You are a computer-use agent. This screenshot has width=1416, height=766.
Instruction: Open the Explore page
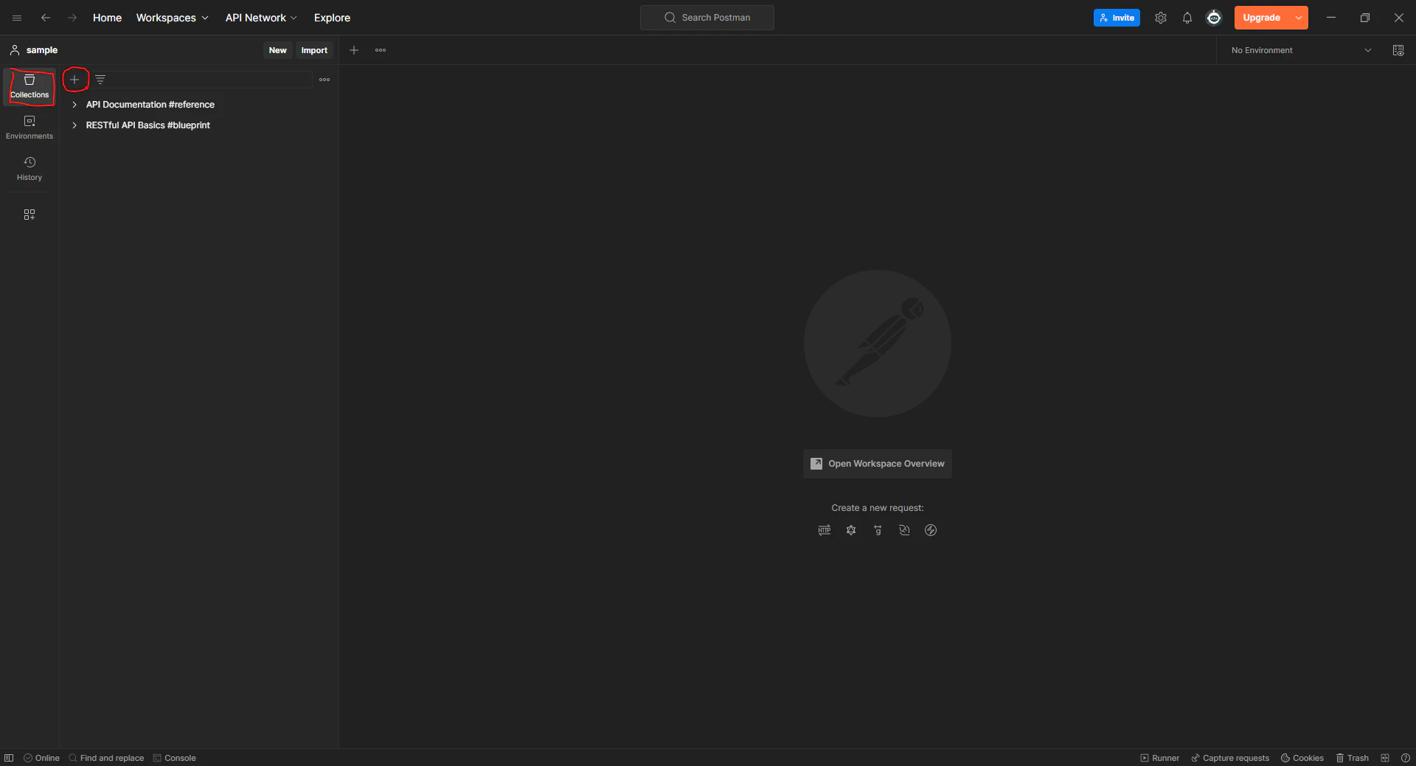(332, 18)
